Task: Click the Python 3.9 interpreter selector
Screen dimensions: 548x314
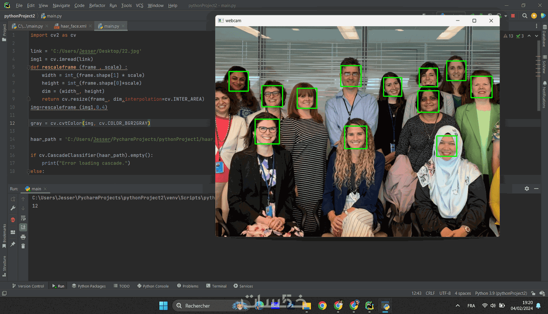Action: (x=501, y=293)
